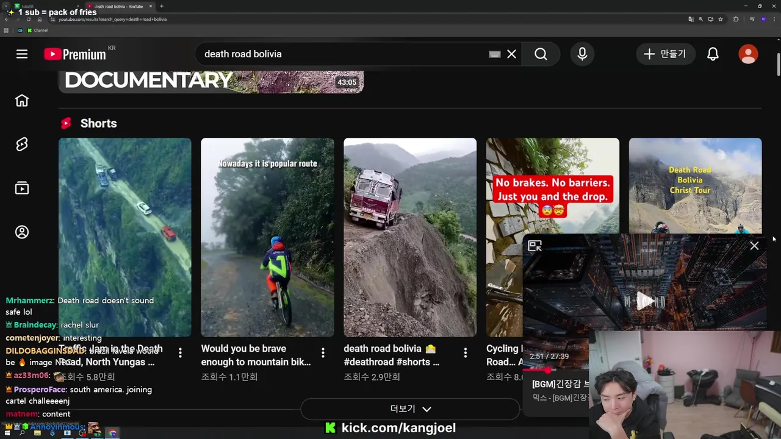Open the traffic jam Death Road short
The image size is (781, 439).
125,237
